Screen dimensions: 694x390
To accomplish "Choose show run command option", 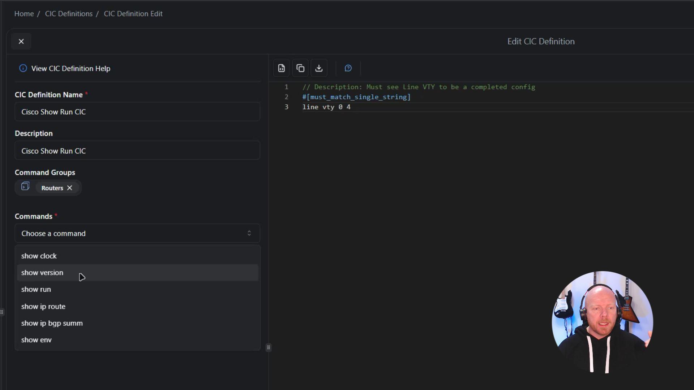I will 36,290.
